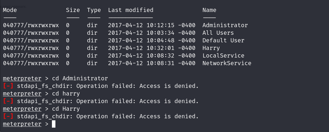
Task: Click the final empty meterpreter prompt label
Action: [22, 124]
